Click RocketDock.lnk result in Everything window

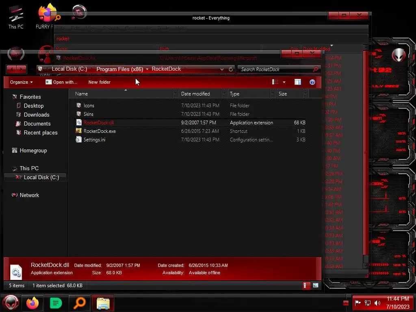(x=79, y=58)
